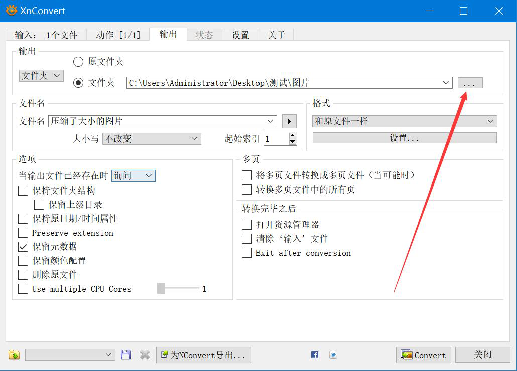
Task: Increase the 起始索引 value
Action: (292, 136)
